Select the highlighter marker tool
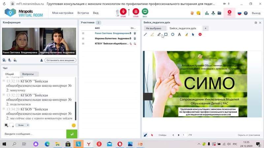Image resolution: width=264 pixels, height=148 pixels. (x=152, y=35)
